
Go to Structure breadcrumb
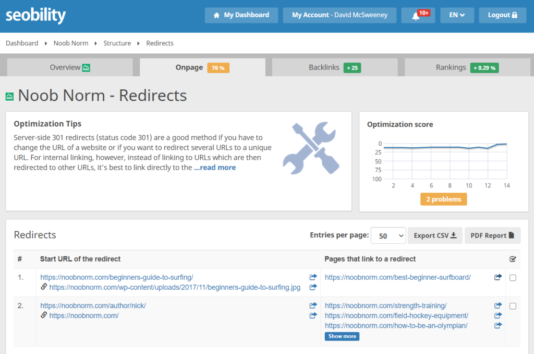[x=117, y=43]
